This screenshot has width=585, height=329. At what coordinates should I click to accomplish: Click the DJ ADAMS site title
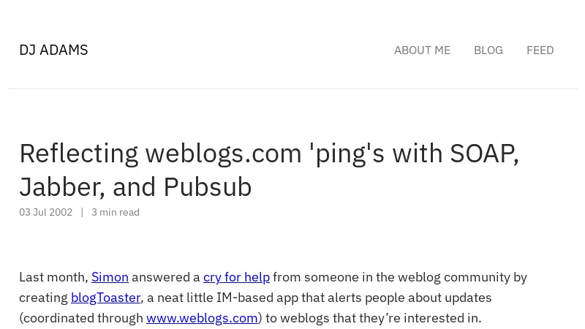pos(53,50)
